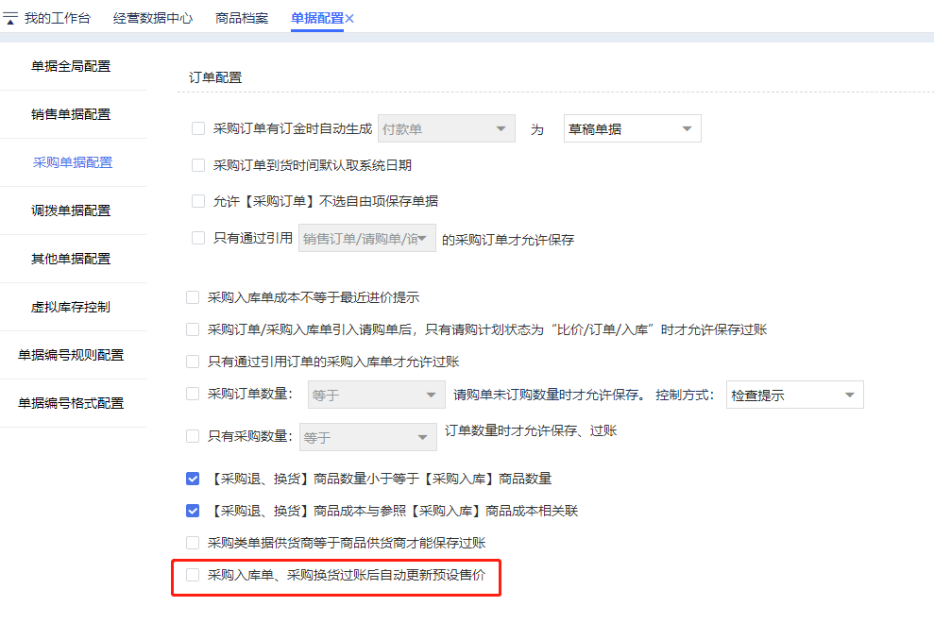The image size is (934, 623).
Task: Select 单据全局配置 in the sidebar
Action: [73, 66]
